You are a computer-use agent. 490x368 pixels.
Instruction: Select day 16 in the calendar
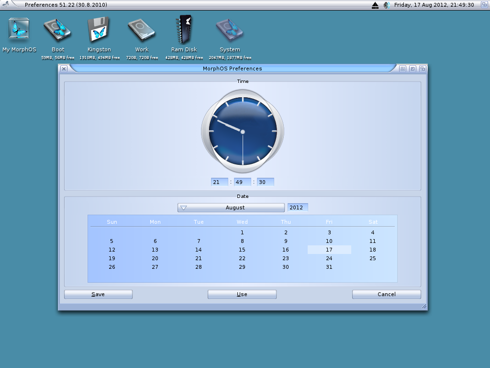[286, 250]
